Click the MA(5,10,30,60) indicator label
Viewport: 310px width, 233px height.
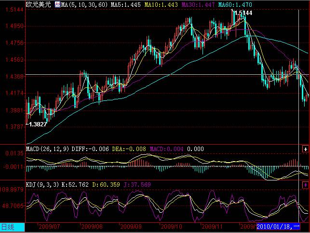pos(84,5)
